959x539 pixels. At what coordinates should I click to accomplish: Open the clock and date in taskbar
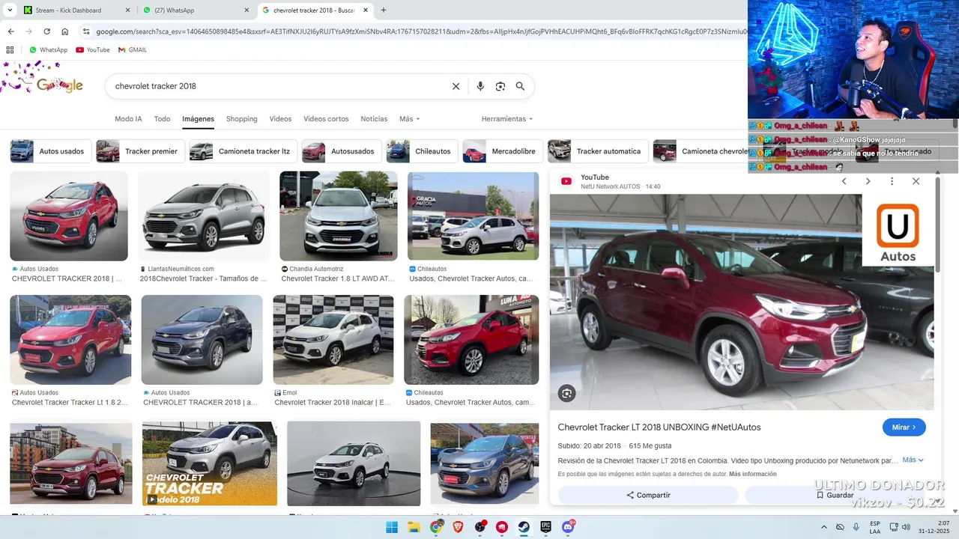[x=936, y=527]
